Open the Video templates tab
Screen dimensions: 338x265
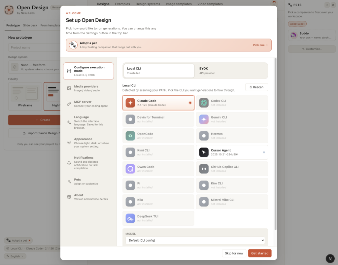(210, 4)
